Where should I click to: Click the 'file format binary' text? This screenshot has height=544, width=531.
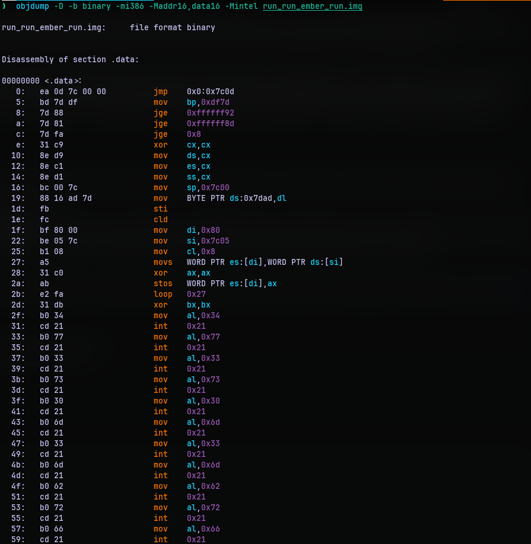coord(172,27)
